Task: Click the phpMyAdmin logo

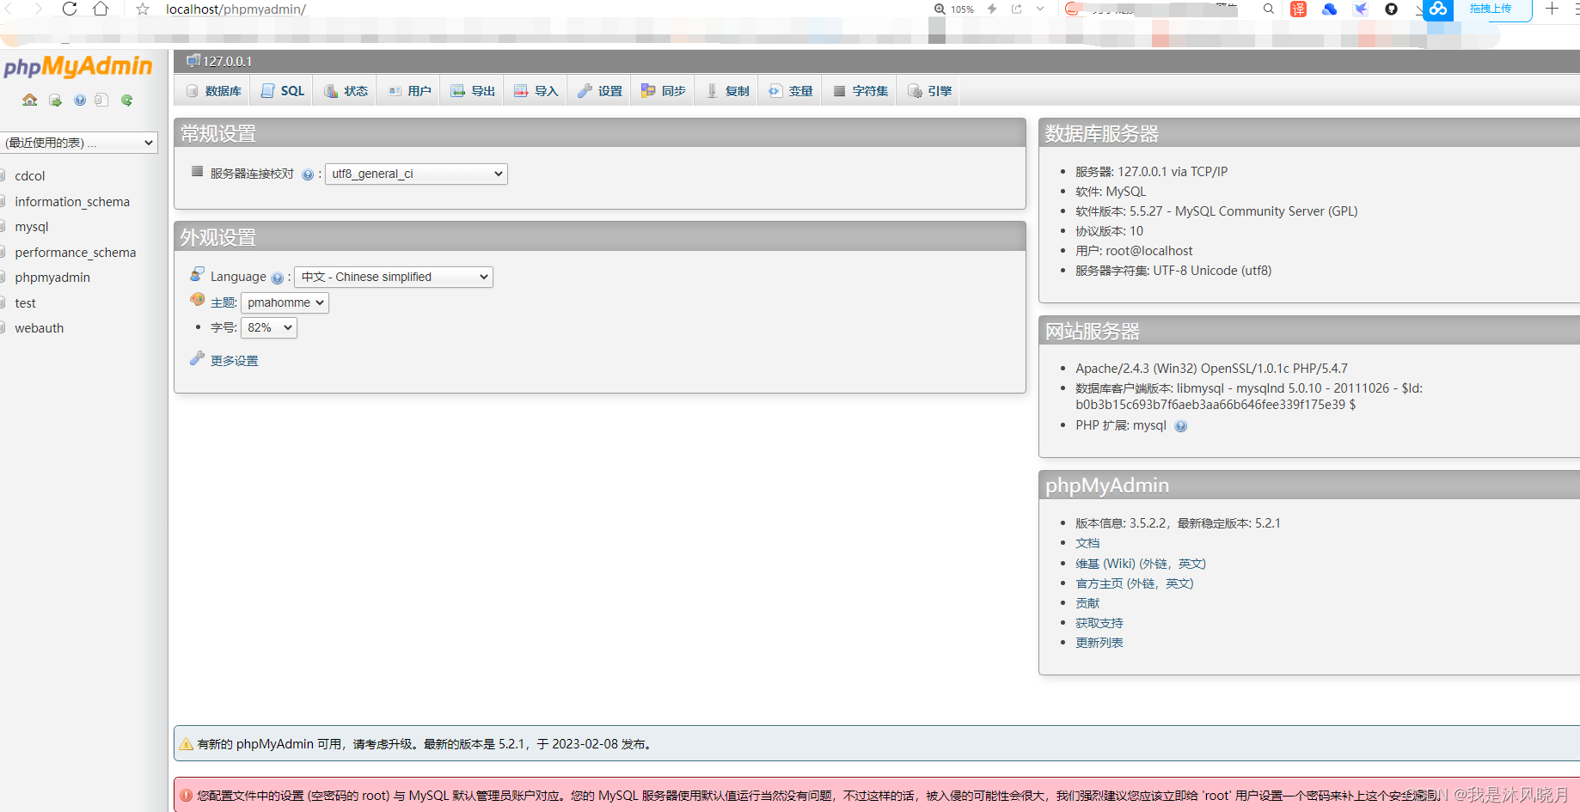Action: coord(77,66)
